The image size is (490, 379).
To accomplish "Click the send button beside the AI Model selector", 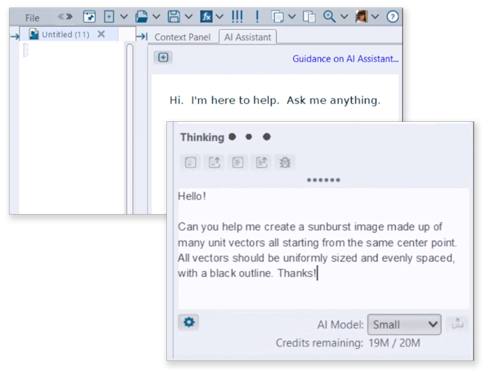I will (x=458, y=324).
